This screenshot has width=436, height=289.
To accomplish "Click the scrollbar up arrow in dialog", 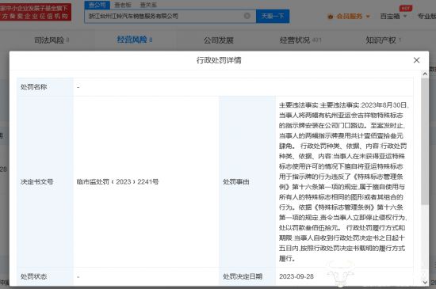I will point(425,74).
